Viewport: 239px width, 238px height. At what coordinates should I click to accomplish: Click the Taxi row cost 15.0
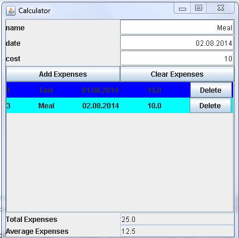point(155,90)
